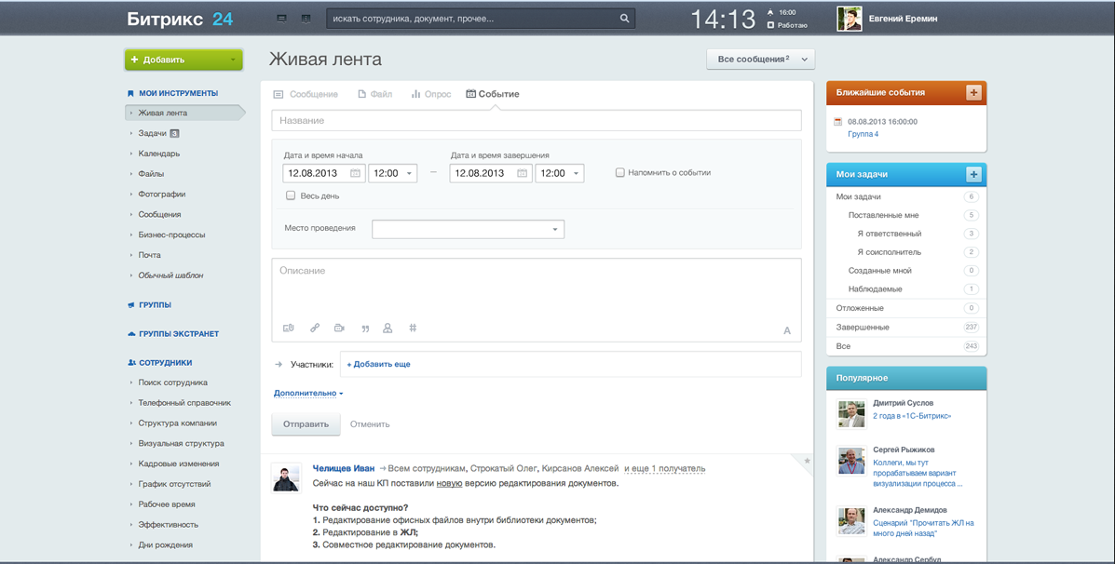Click Евгений Еремин profile avatar
Image resolution: width=1115 pixels, height=564 pixels.
coord(849,20)
